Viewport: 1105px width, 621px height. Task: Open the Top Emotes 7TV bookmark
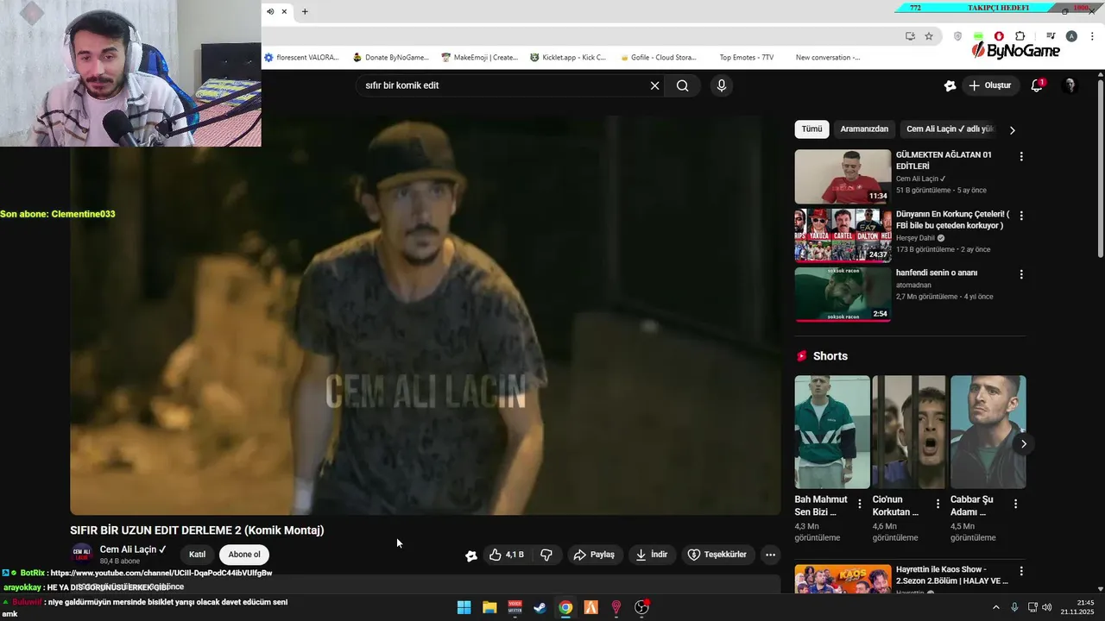[x=746, y=58]
